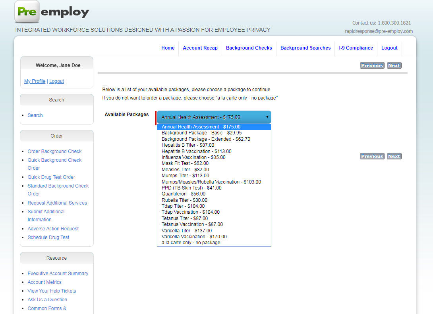Open Executive Account Summary link
Viewport: 433px width, 314px height.
point(58,274)
